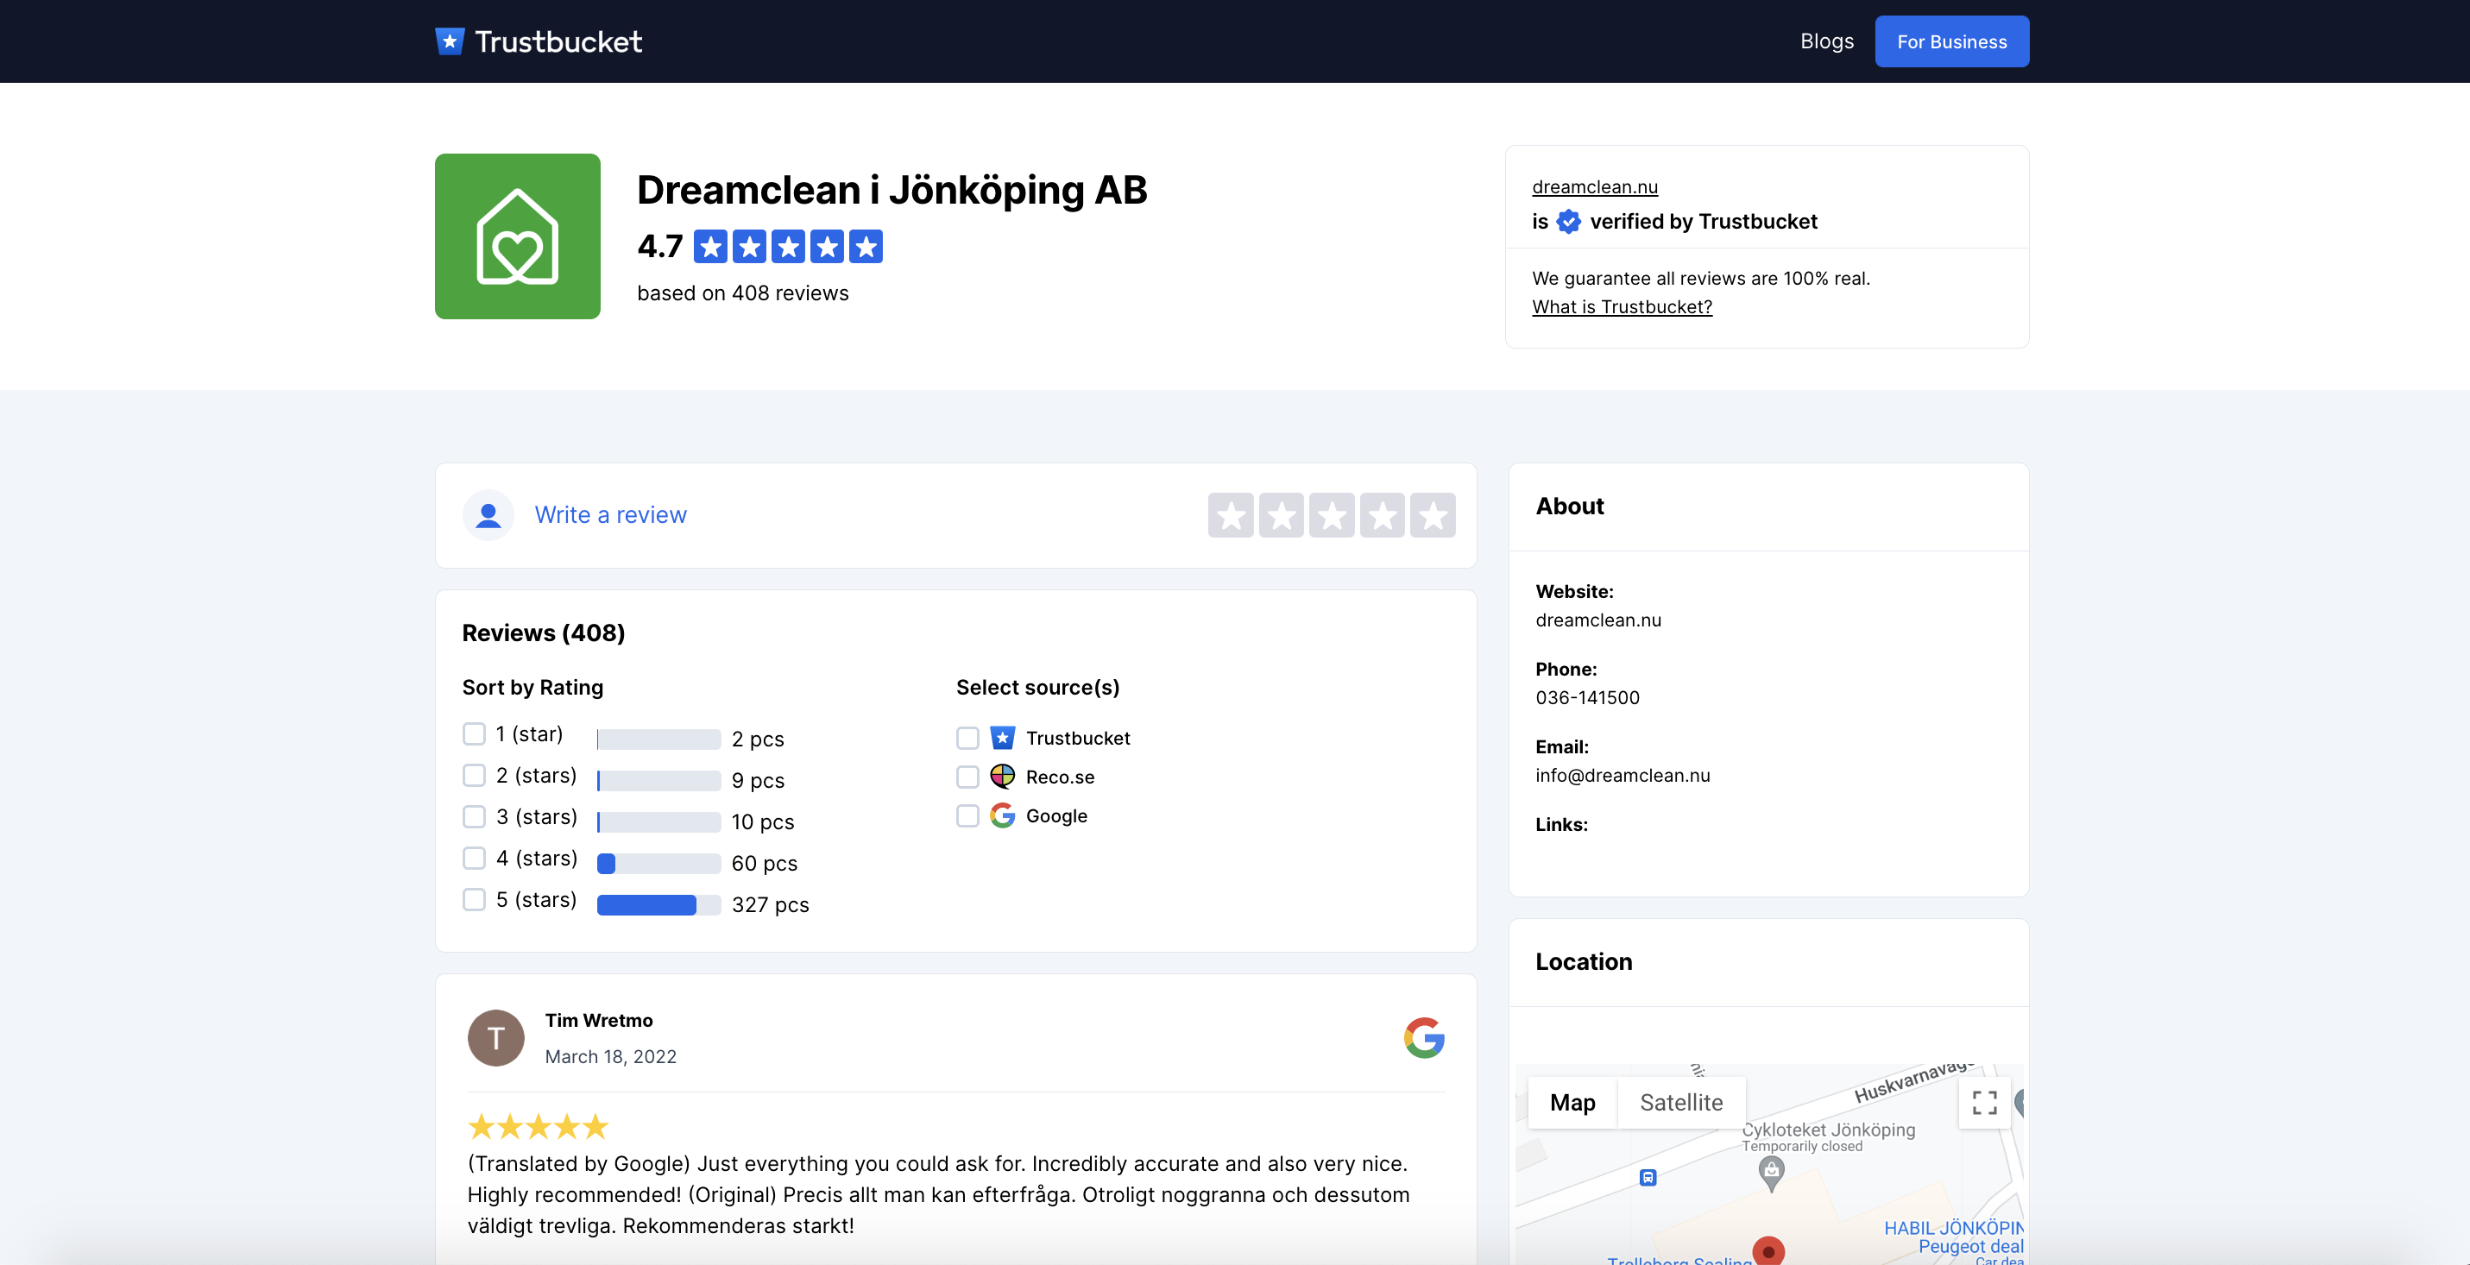2470x1265 pixels.
Task: Click the date March 18, 2022
Action: pyautogui.click(x=611, y=1056)
